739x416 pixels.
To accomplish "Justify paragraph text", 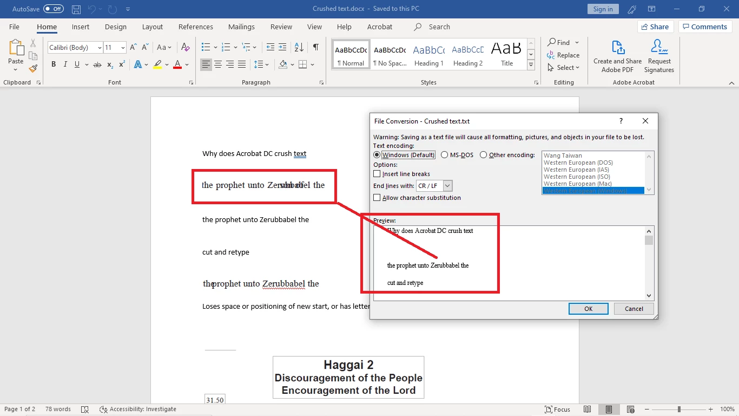I will click(242, 64).
